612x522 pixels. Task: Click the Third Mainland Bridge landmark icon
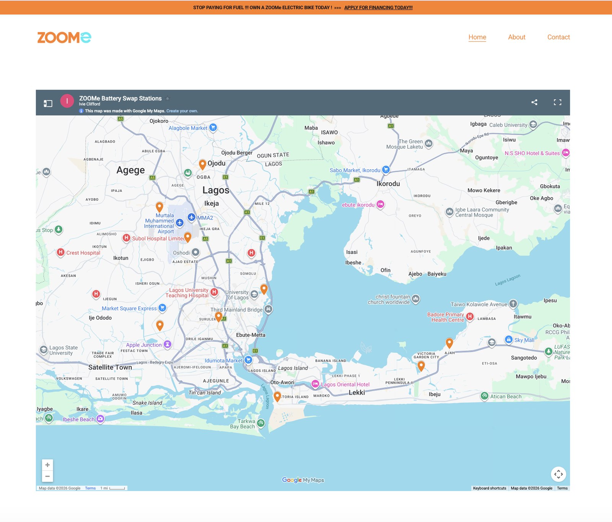269,309
